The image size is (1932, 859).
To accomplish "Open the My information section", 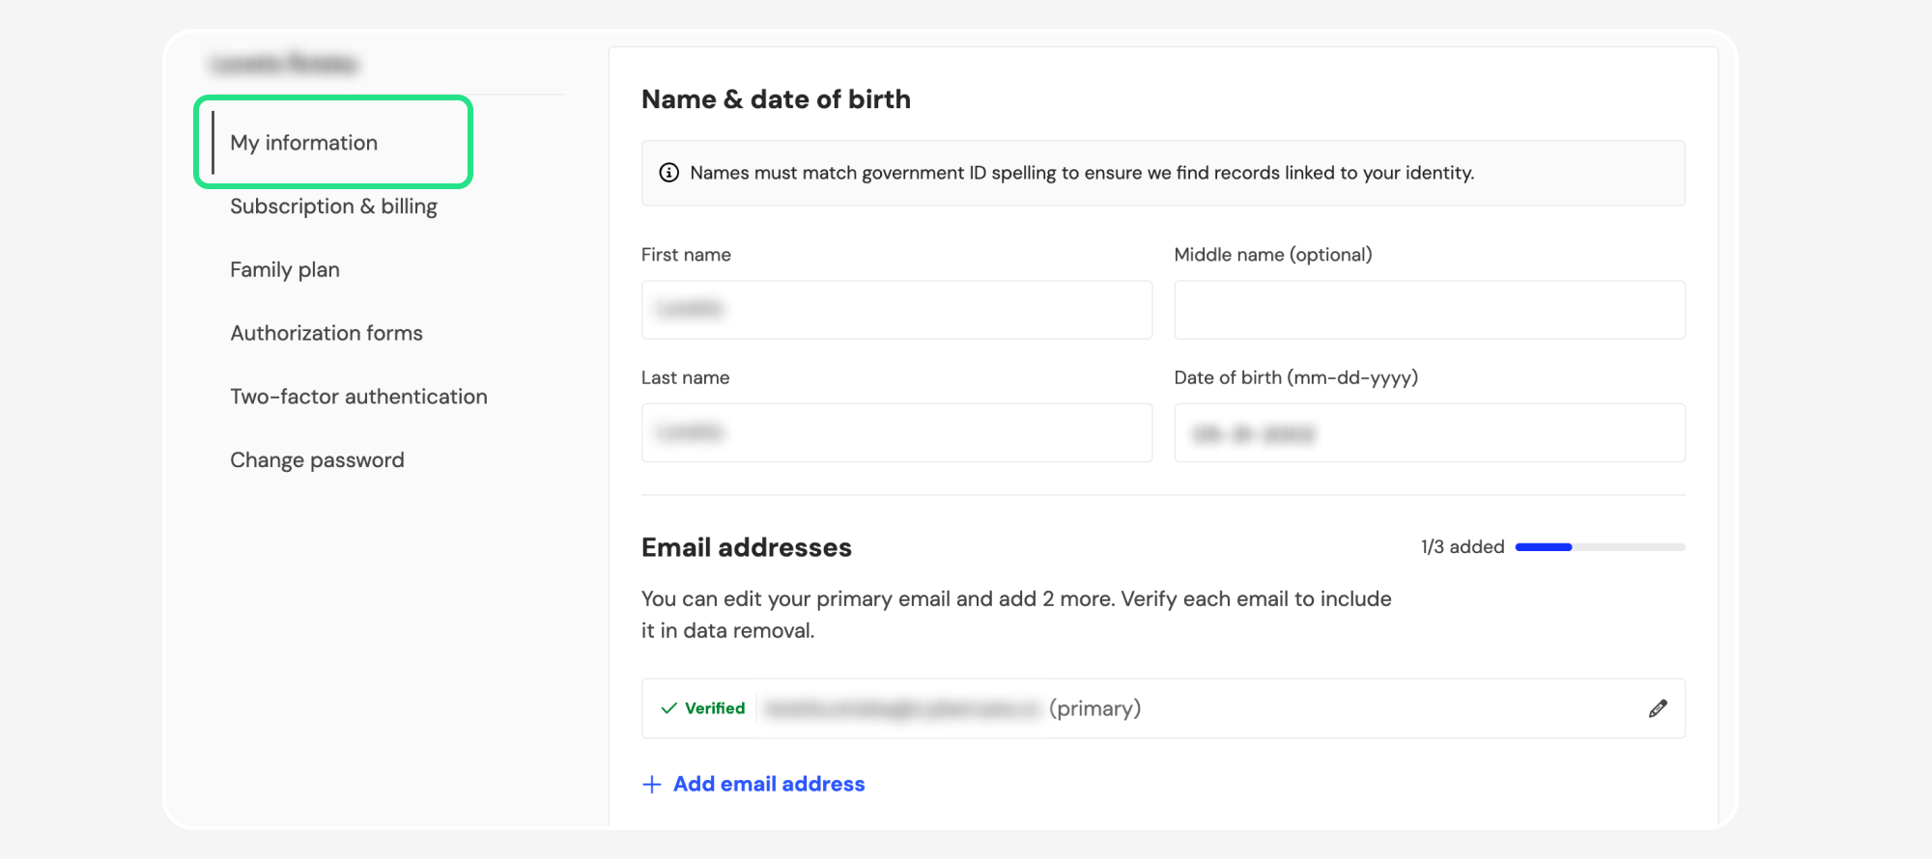I will 303,143.
